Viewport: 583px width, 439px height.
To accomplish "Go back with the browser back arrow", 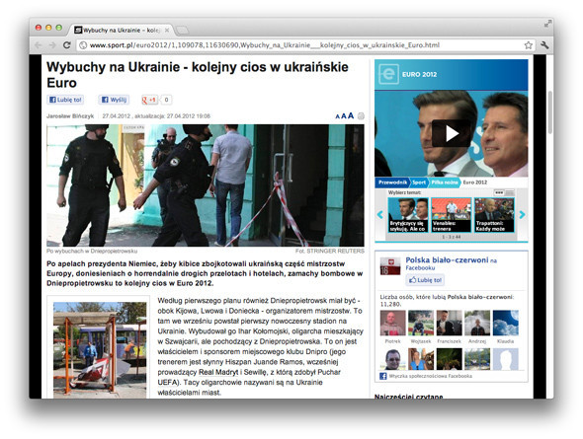I will coord(38,45).
